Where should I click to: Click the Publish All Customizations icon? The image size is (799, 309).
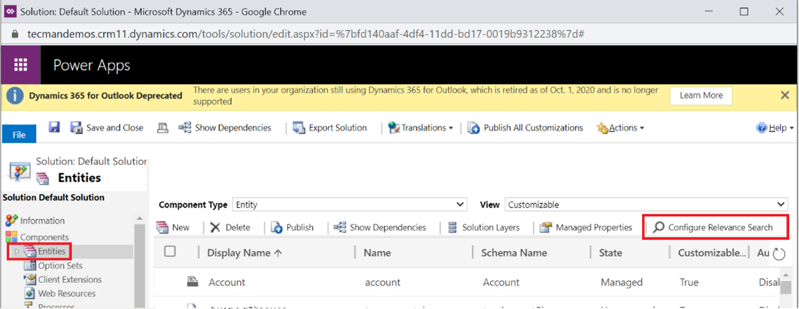pos(473,128)
